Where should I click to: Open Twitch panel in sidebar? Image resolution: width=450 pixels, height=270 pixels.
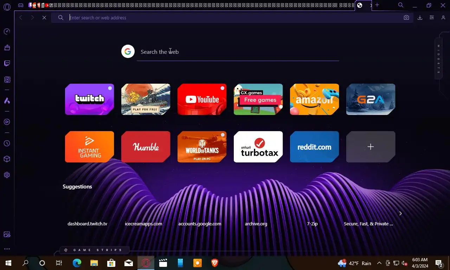coord(7,64)
